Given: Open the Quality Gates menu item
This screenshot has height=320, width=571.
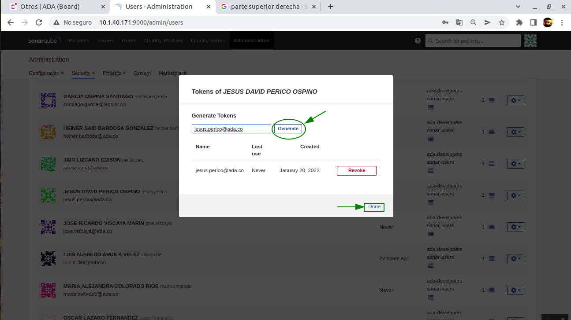Looking at the screenshot, I should click(208, 40).
